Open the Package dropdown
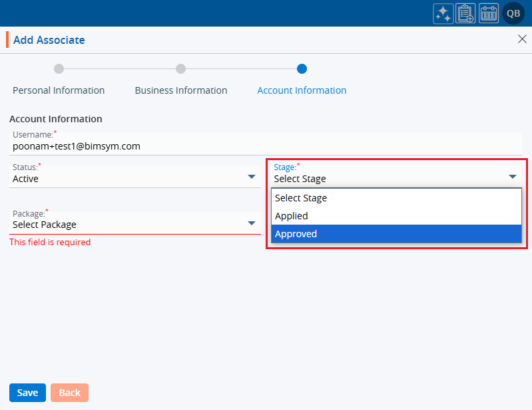Image resolution: width=532 pixels, height=410 pixels. click(133, 224)
